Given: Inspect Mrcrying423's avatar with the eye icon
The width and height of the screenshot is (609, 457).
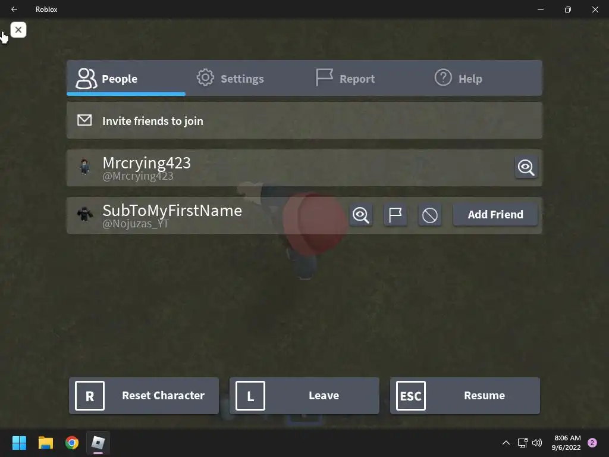Looking at the screenshot, I should pos(526,167).
